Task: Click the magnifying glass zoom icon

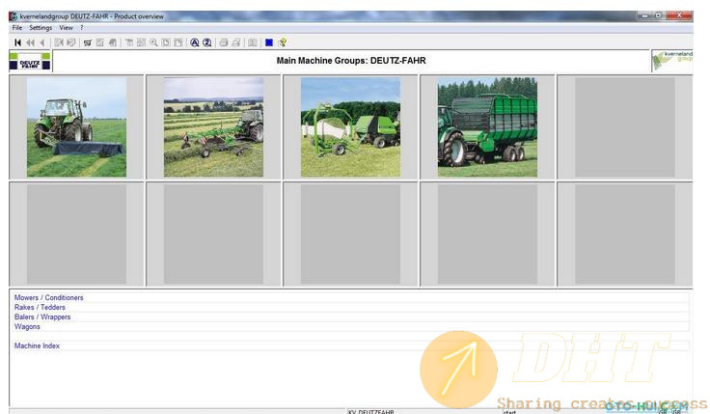Action: click(x=154, y=42)
